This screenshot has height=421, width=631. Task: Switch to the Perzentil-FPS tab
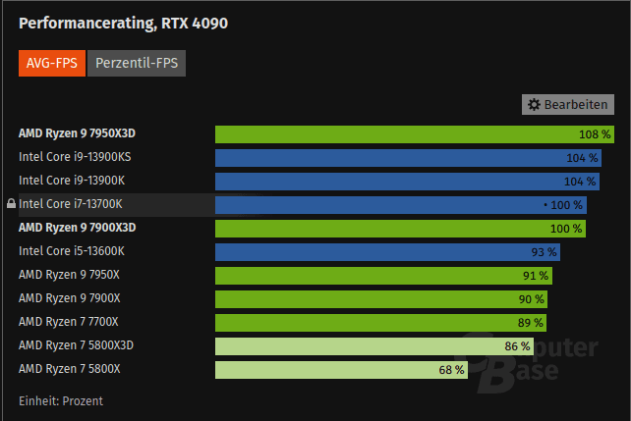click(137, 64)
